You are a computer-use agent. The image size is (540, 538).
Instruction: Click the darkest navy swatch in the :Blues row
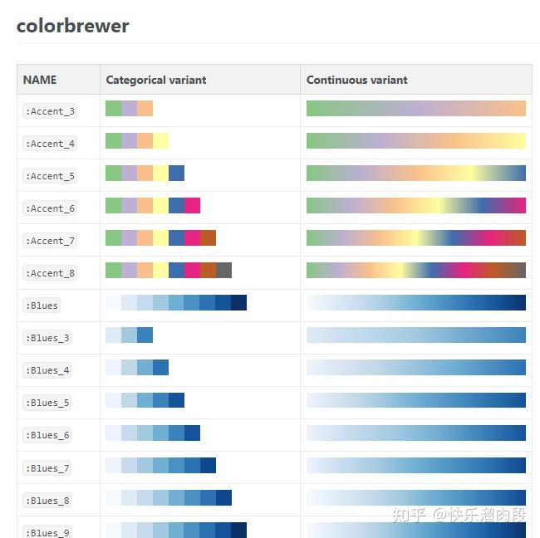pos(239,303)
